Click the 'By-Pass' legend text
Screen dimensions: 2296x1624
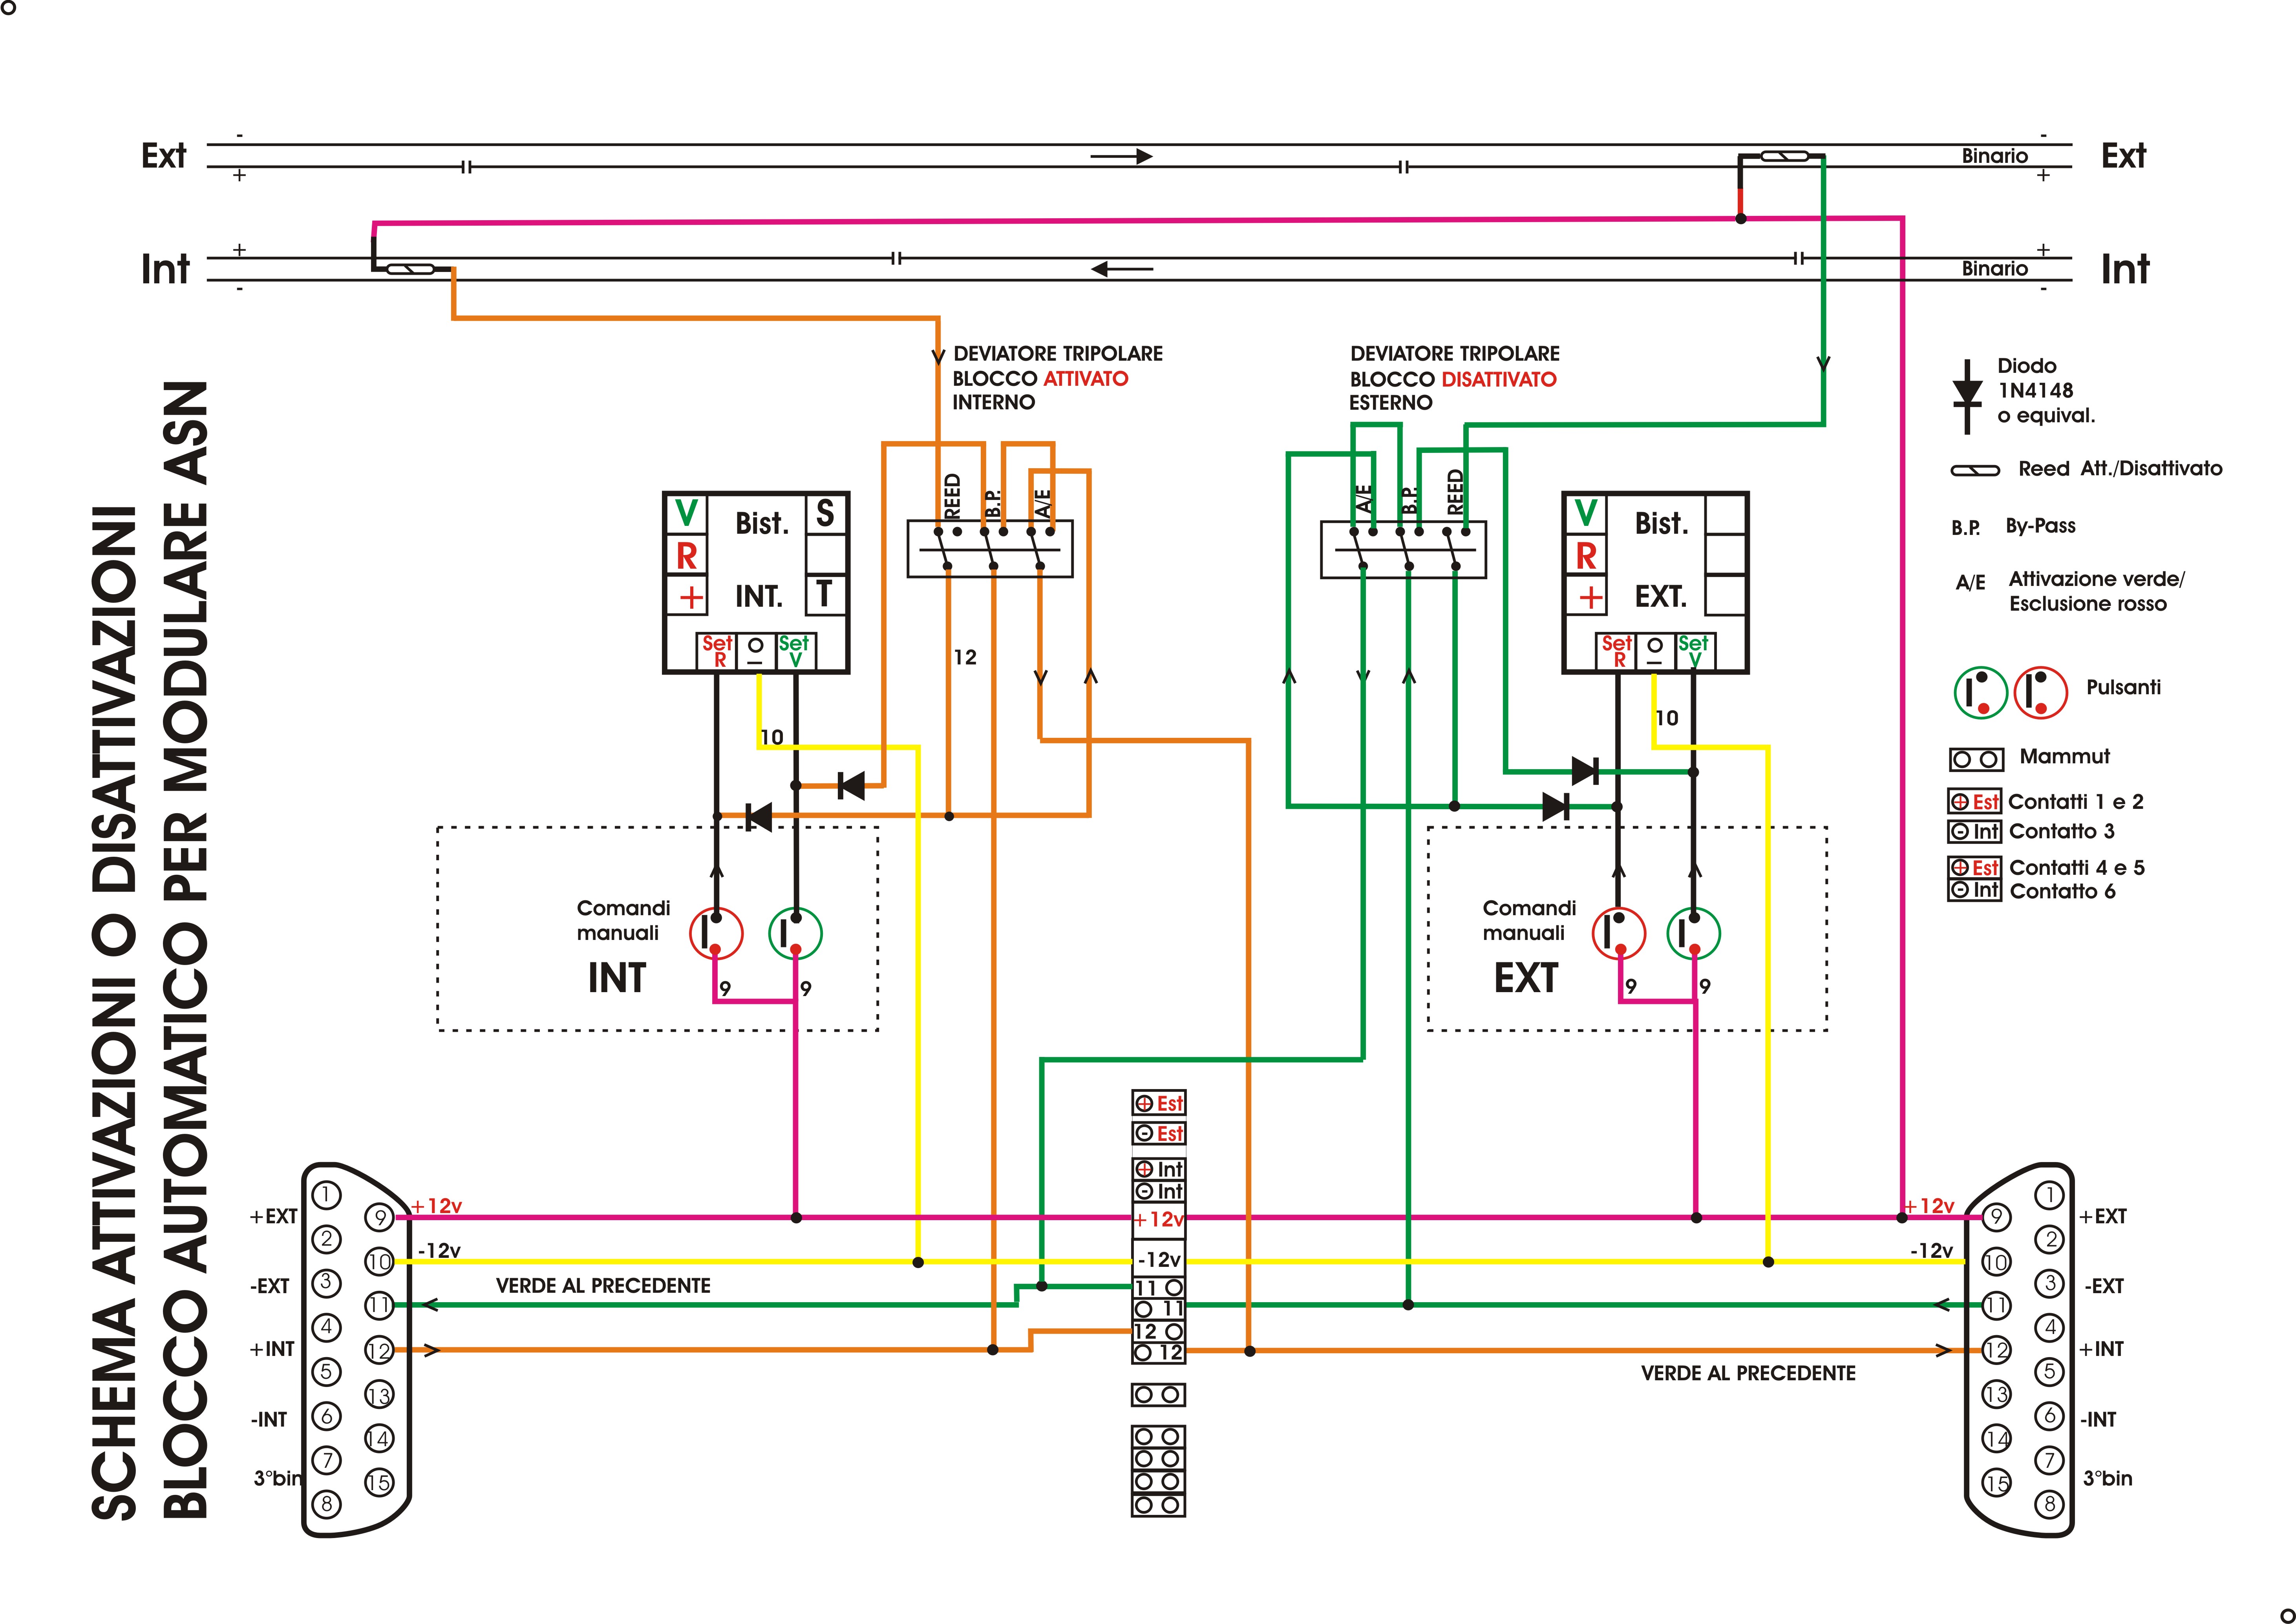tap(2040, 526)
